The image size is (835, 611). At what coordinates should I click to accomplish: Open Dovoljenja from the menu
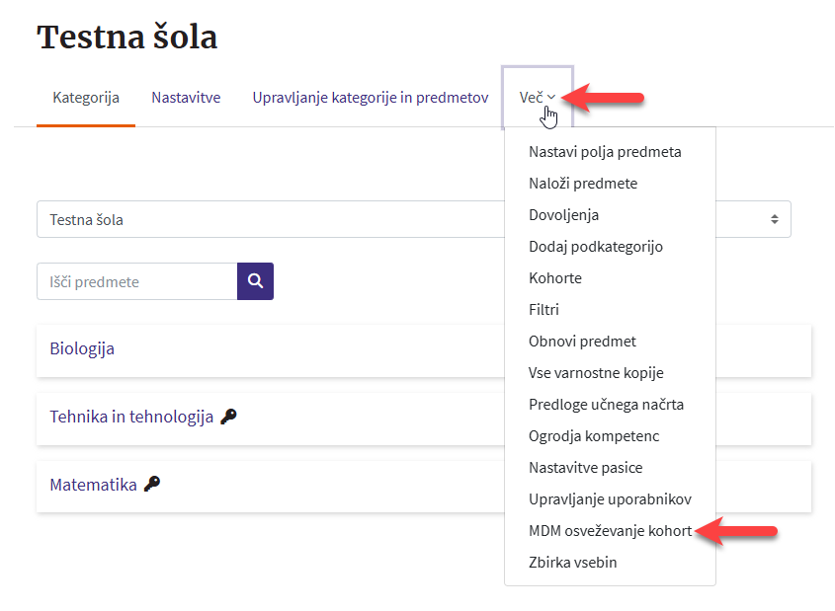[563, 215]
